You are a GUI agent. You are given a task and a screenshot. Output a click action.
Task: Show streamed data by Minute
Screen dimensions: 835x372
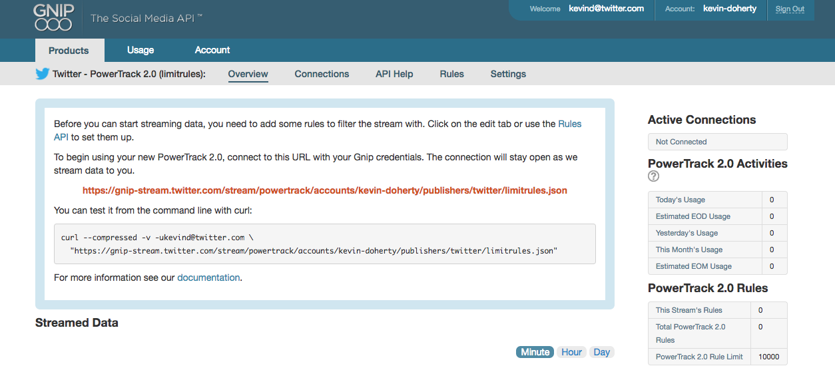pyautogui.click(x=535, y=352)
